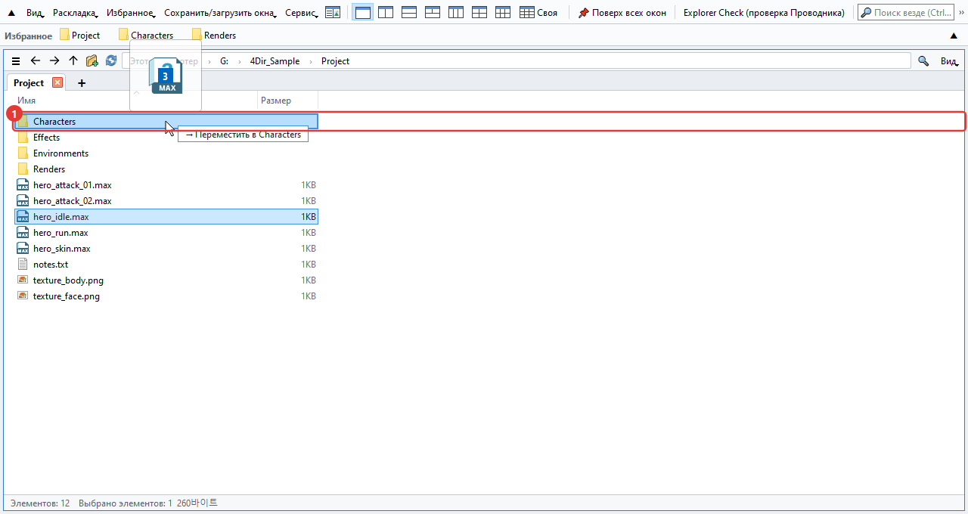This screenshot has height=514, width=968.
Task: Open the pane search magnifier
Action: click(x=923, y=61)
